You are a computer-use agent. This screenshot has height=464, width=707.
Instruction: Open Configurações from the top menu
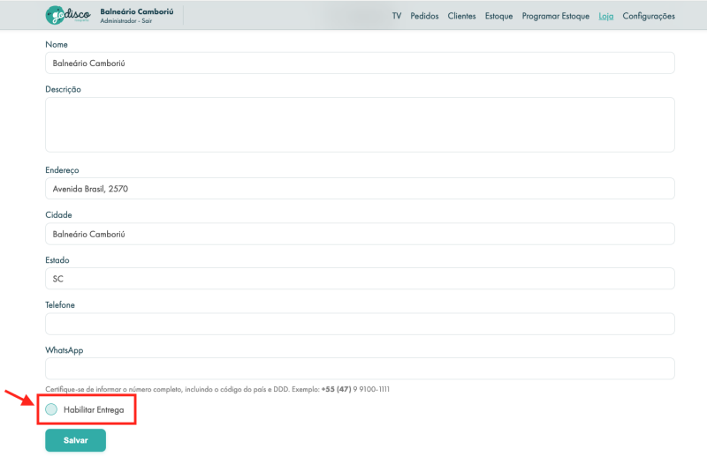click(648, 16)
